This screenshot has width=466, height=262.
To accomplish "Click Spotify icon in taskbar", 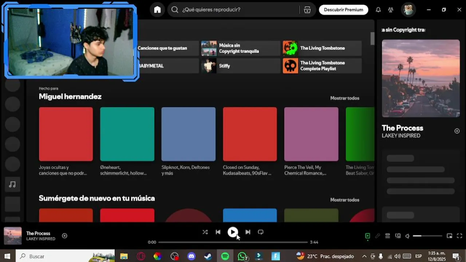I will click(225, 256).
